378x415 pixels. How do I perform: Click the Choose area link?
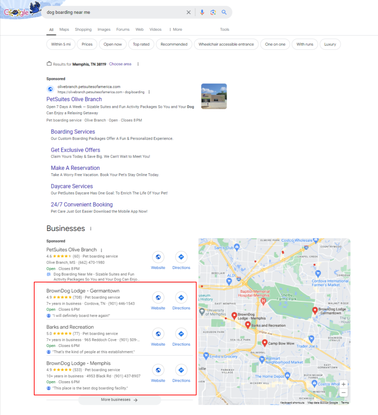120,64
